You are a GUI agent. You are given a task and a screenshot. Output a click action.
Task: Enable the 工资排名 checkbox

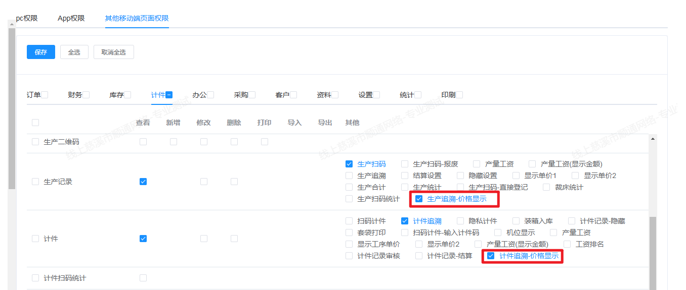pos(567,244)
